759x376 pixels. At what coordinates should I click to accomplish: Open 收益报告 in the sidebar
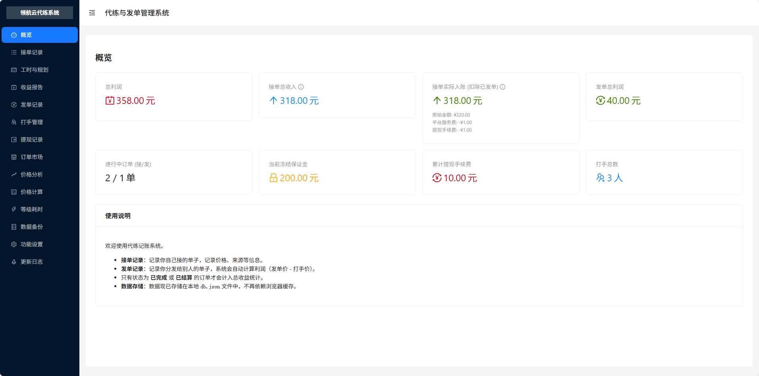[32, 87]
